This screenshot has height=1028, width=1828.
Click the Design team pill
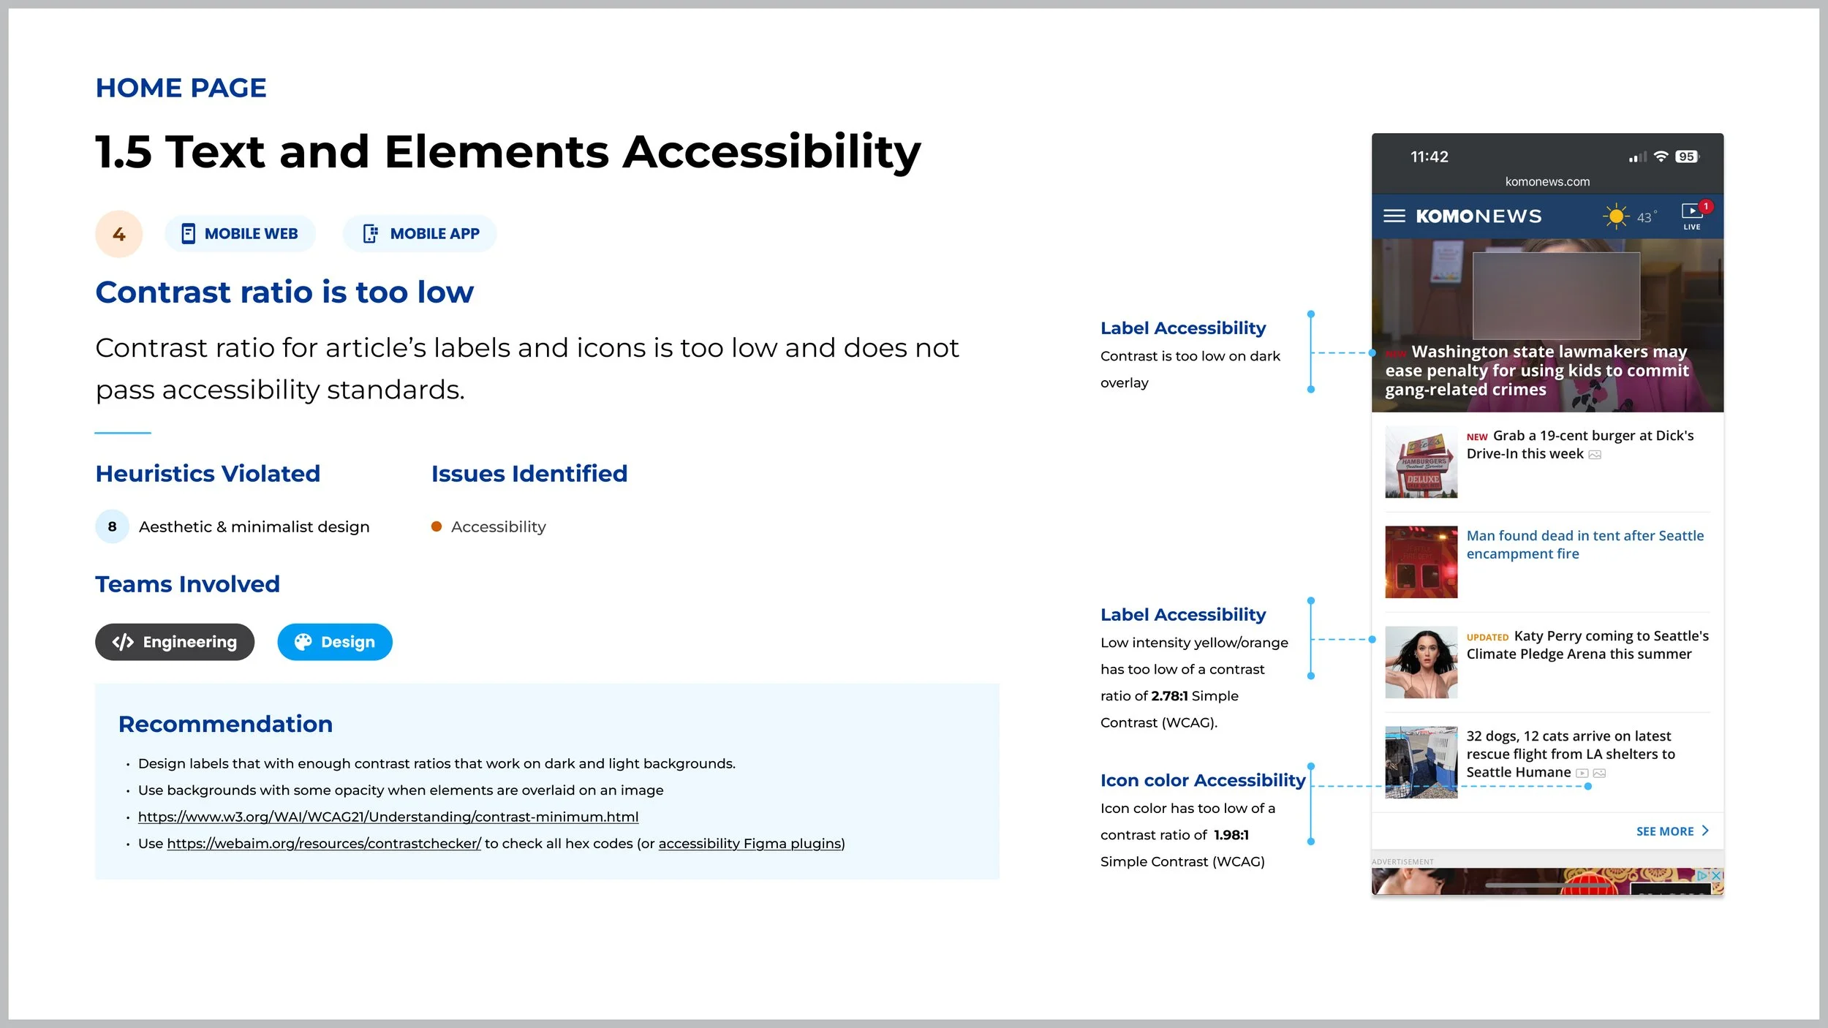pyautogui.click(x=335, y=642)
